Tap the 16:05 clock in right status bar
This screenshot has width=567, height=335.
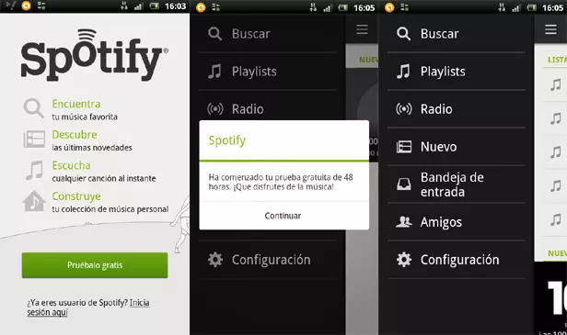pos(553,7)
